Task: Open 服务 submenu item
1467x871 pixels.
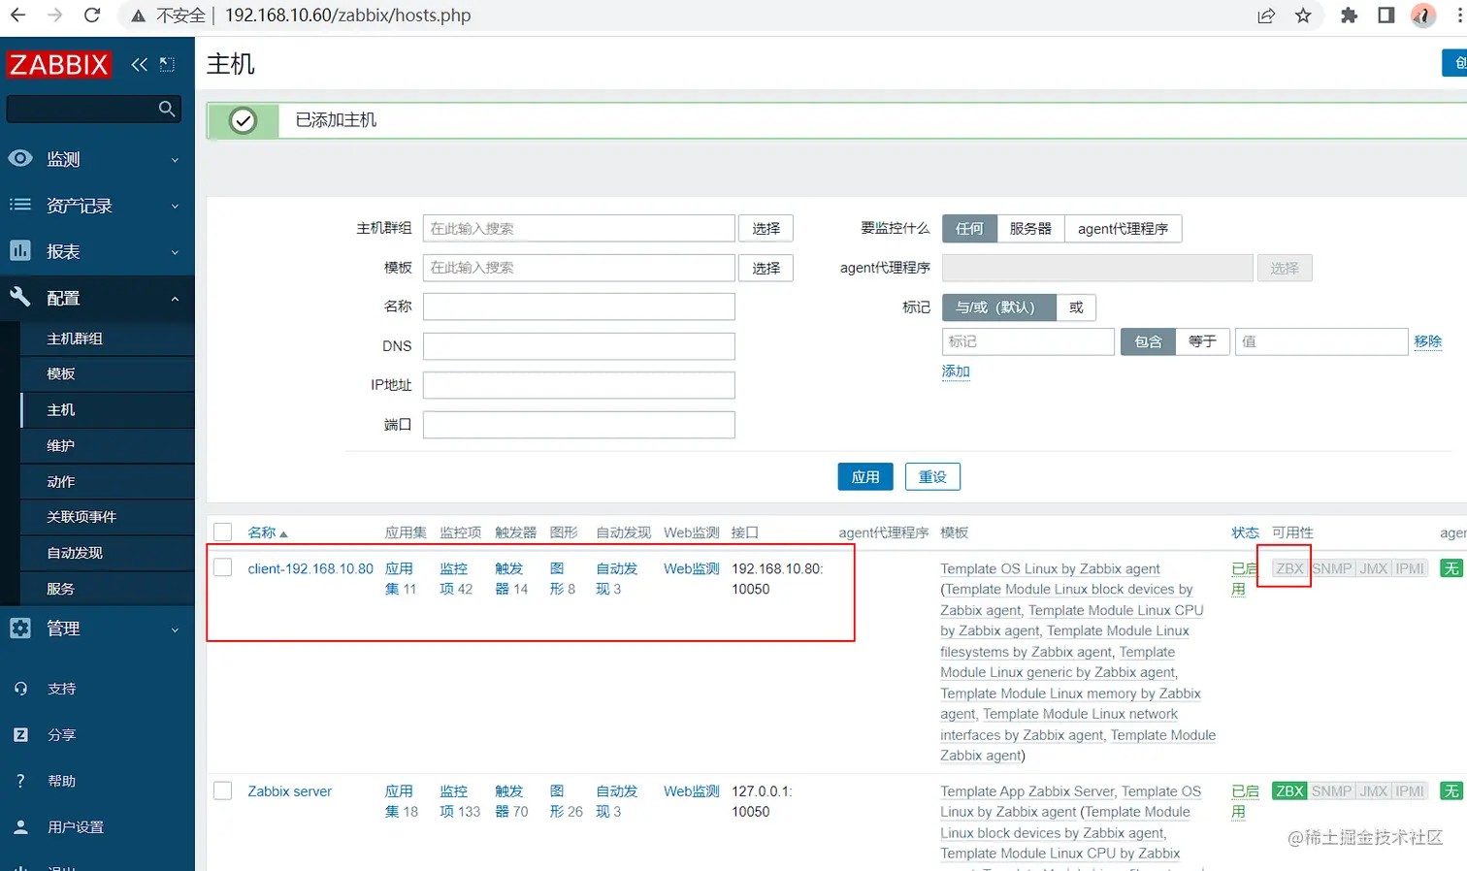Action: [107, 589]
